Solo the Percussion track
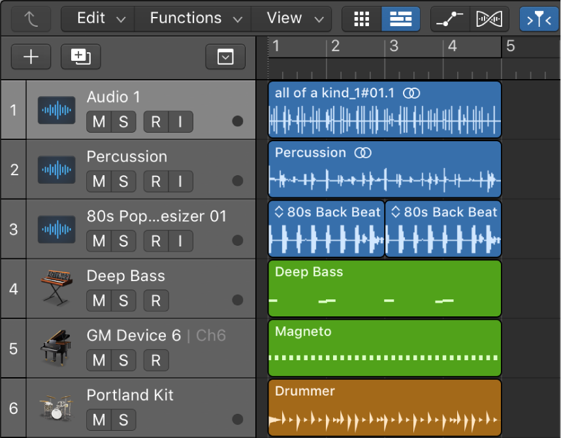 (123, 181)
